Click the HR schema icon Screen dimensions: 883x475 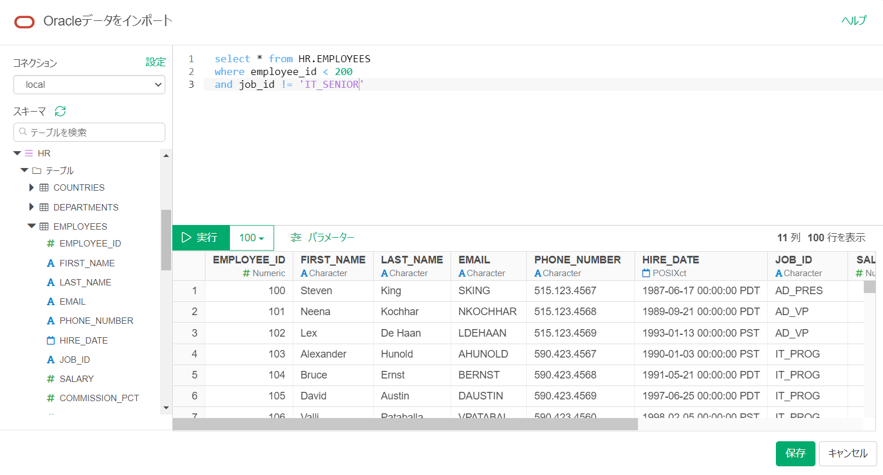pyautogui.click(x=29, y=153)
